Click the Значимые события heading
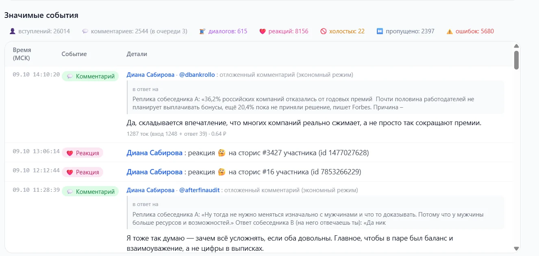This screenshot has height=256, width=539. pos(41,15)
